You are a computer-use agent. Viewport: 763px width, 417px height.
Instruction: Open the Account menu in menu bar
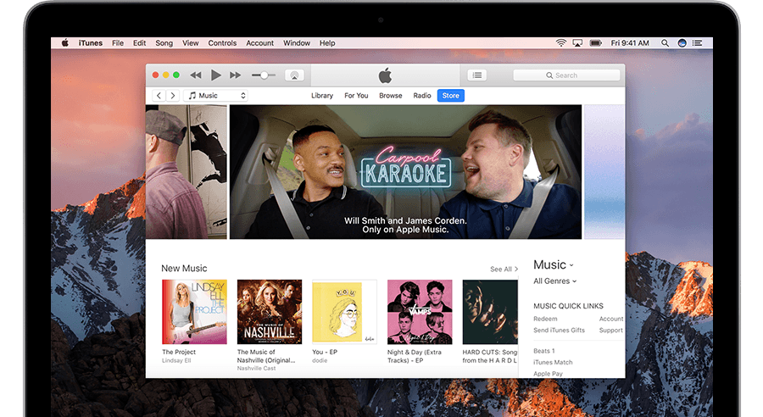tap(260, 43)
